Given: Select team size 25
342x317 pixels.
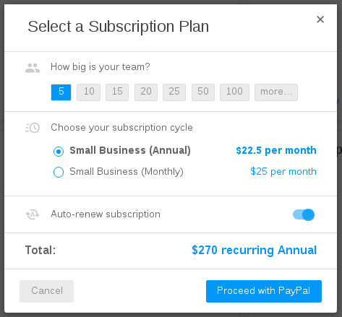Looking at the screenshot, I should click(174, 92).
